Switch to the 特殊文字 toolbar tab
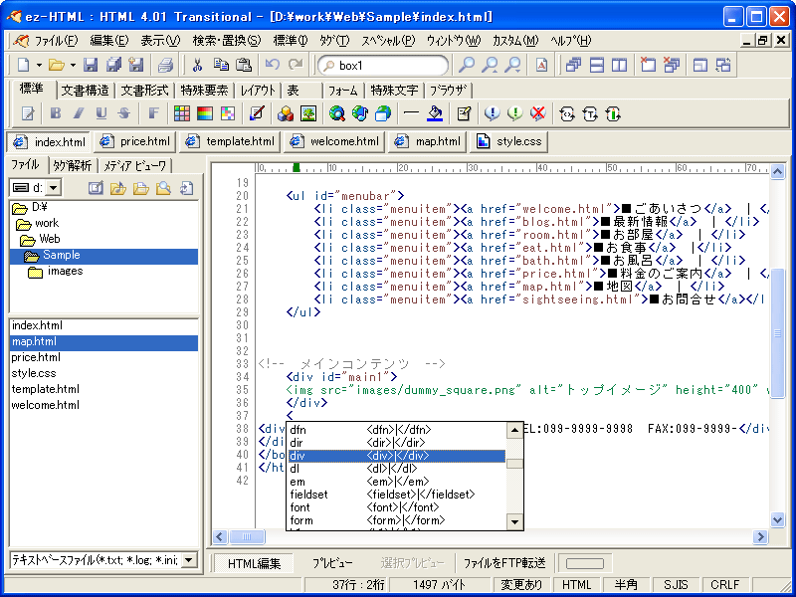 (394, 91)
